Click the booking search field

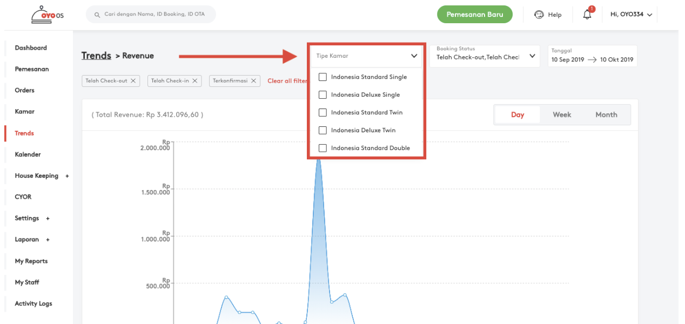point(151,15)
